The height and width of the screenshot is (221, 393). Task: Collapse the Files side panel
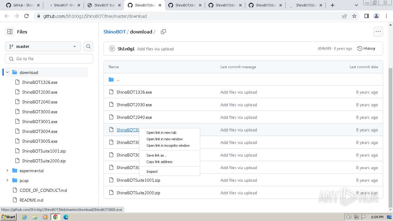[x=10, y=32]
